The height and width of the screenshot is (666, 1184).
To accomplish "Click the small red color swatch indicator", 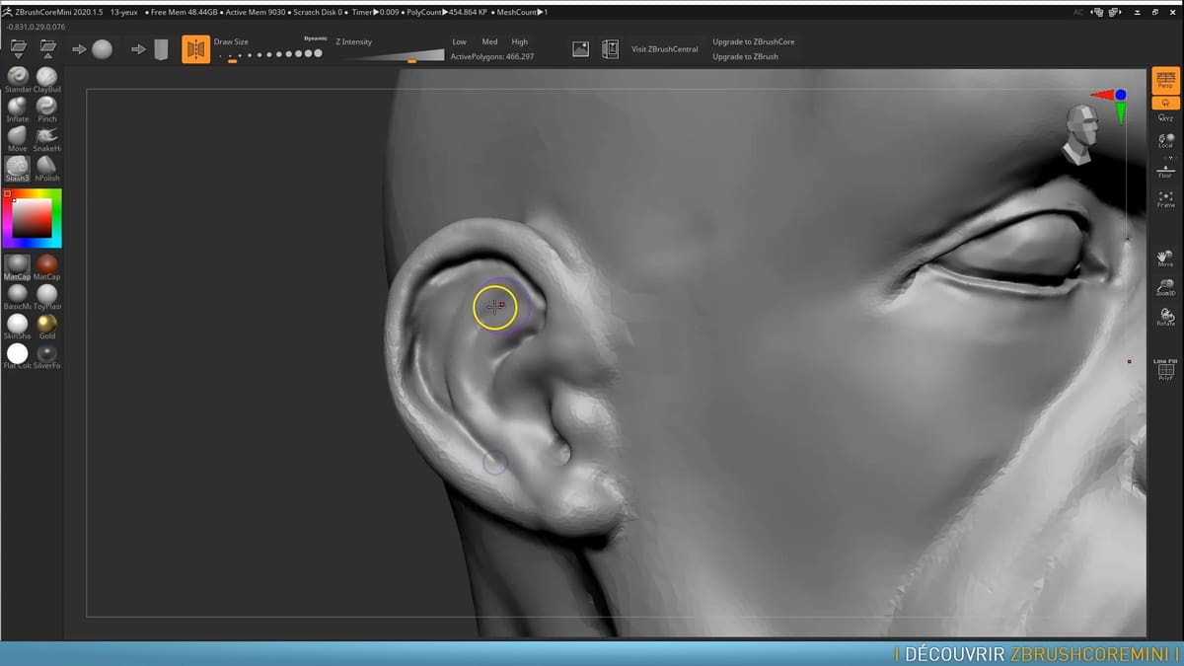I will [8, 194].
